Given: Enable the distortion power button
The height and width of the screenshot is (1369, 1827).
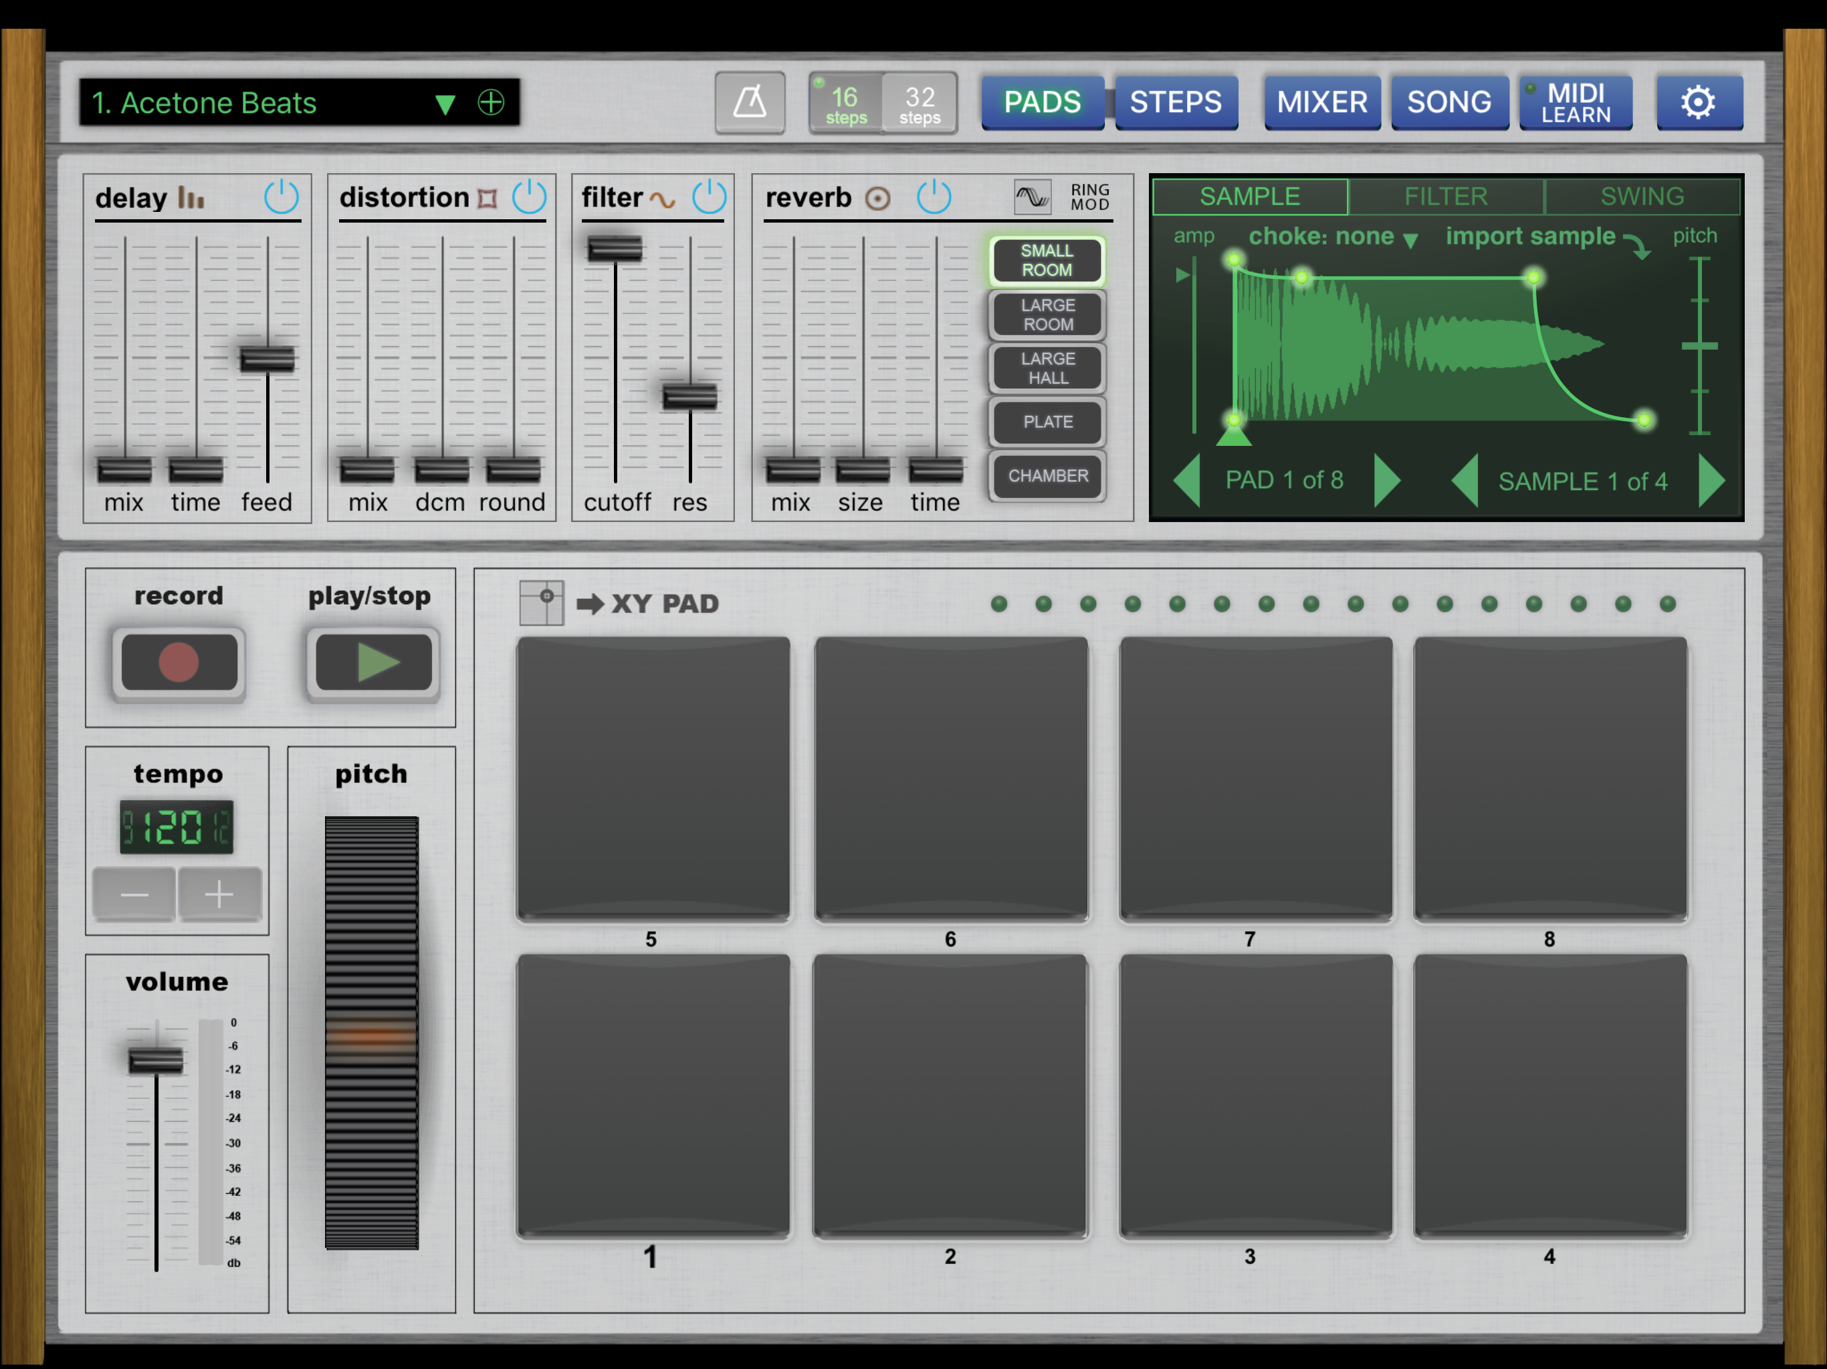Looking at the screenshot, I should (528, 197).
